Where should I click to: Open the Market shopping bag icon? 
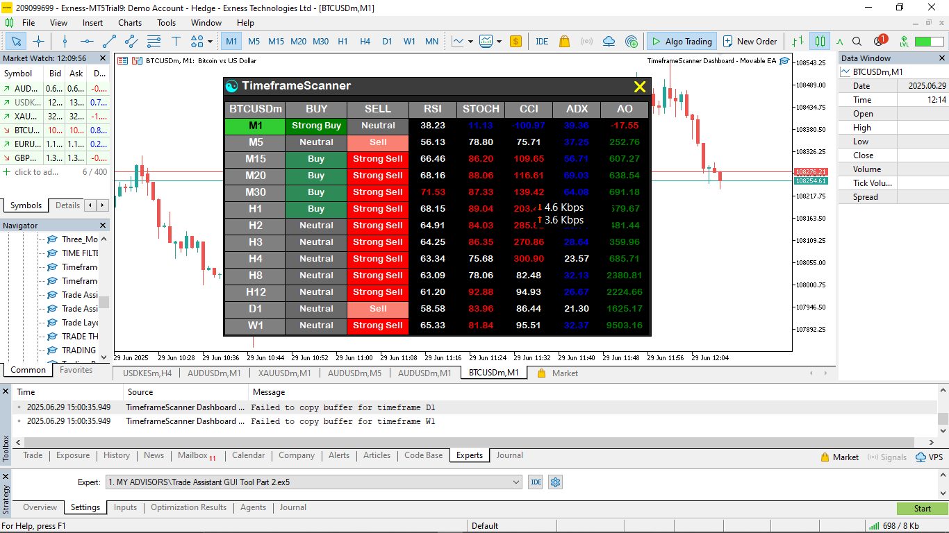[x=563, y=41]
